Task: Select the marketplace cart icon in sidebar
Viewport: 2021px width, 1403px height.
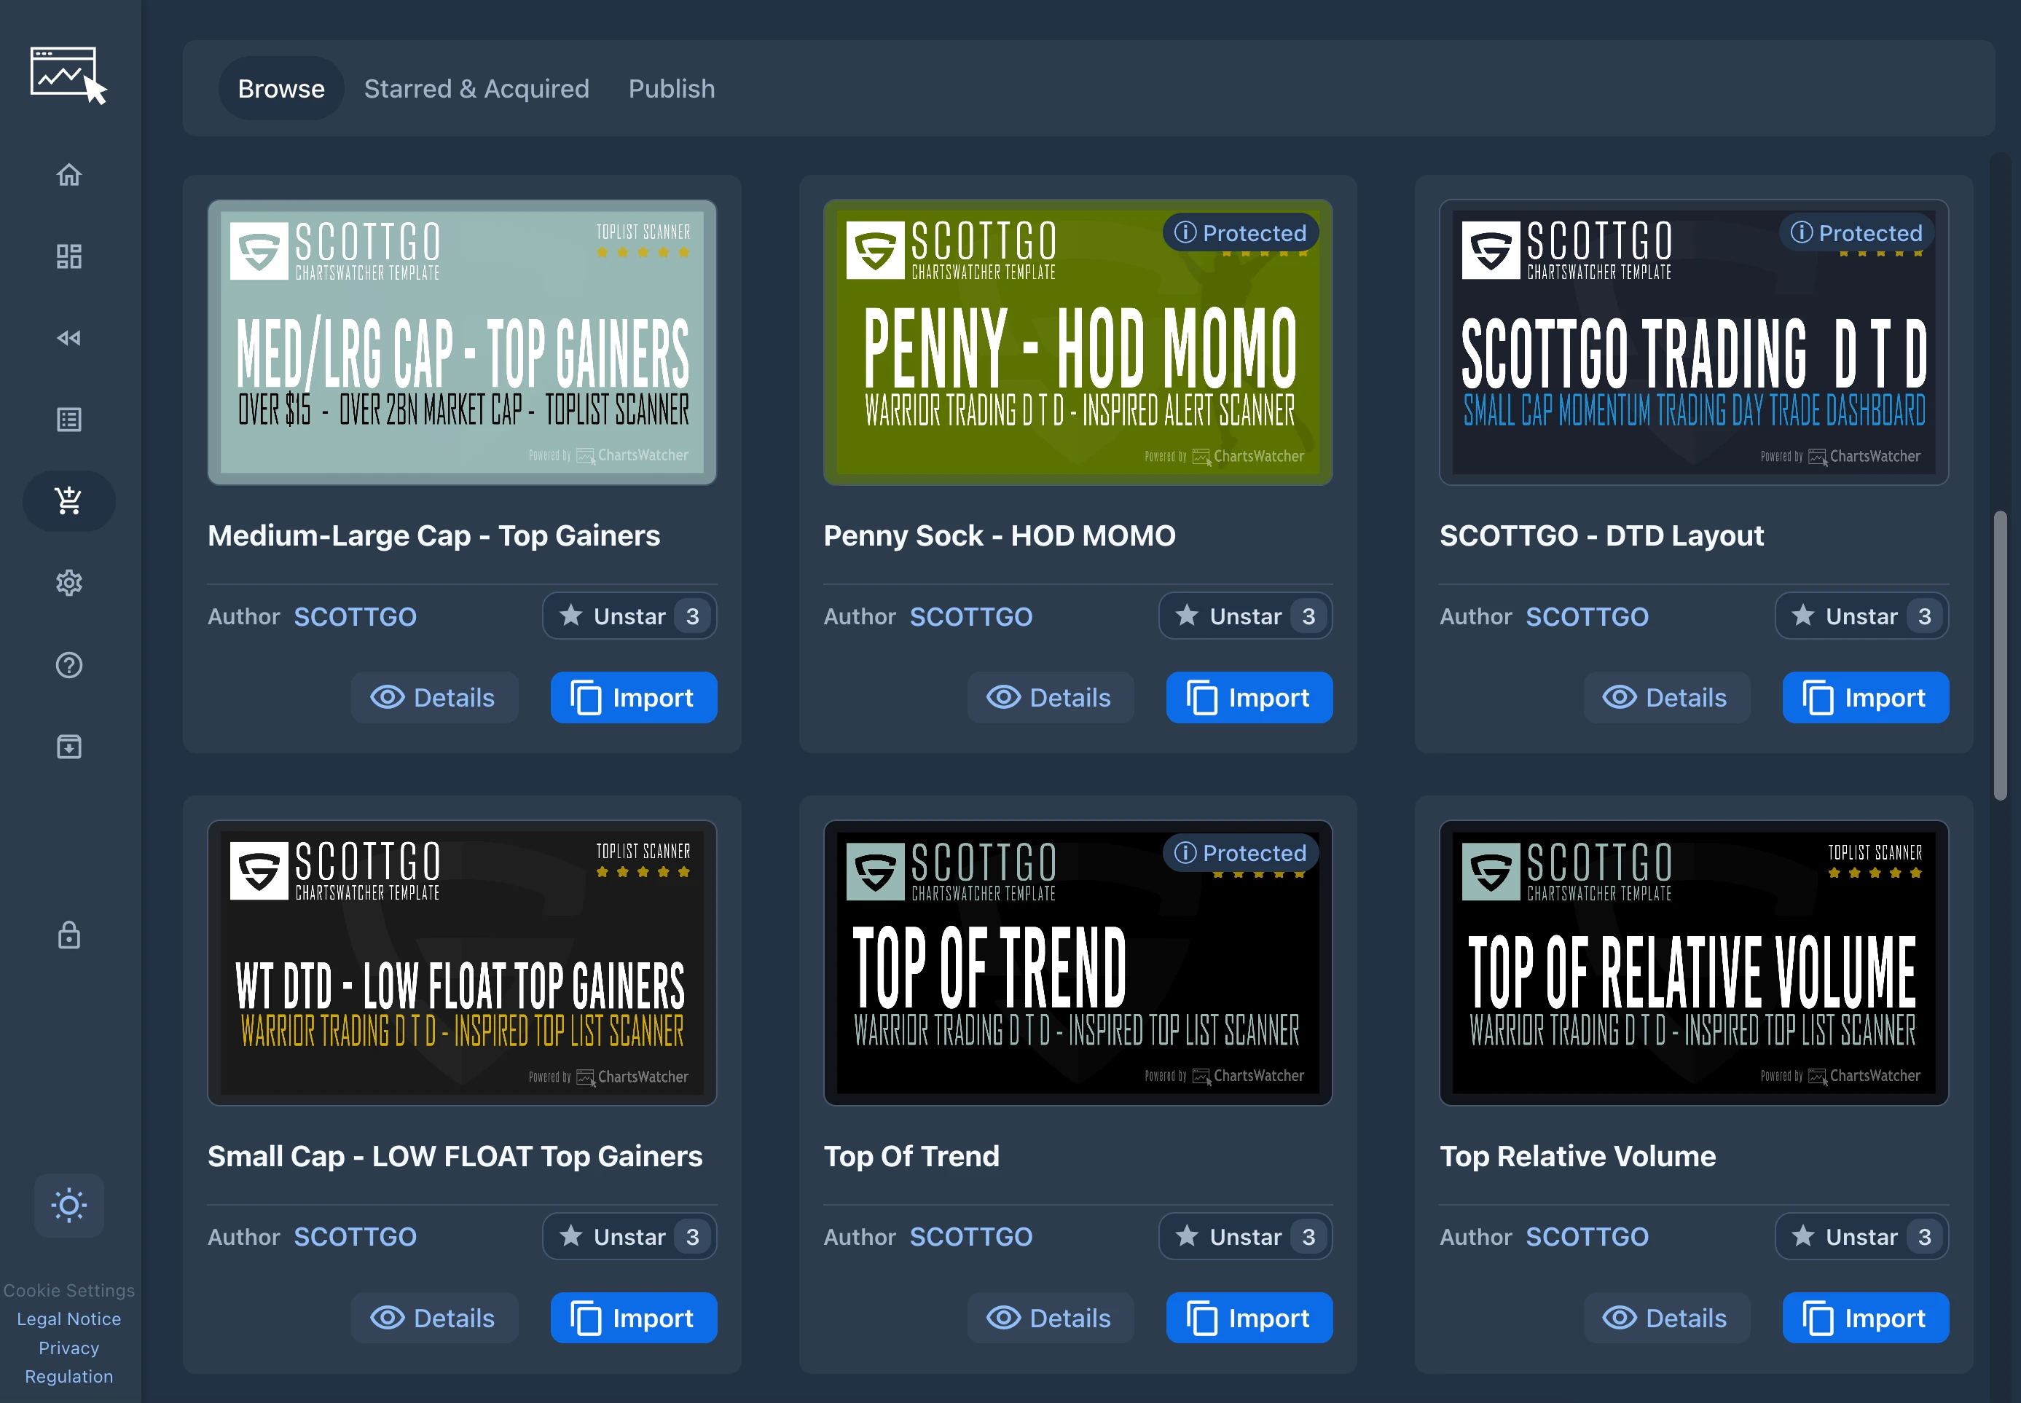Action: (x=68, y=501)
